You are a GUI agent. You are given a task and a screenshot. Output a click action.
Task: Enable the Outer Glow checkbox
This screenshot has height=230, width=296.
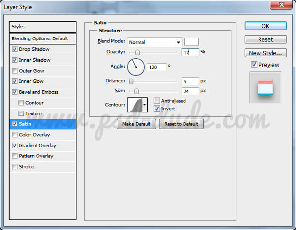15,71
